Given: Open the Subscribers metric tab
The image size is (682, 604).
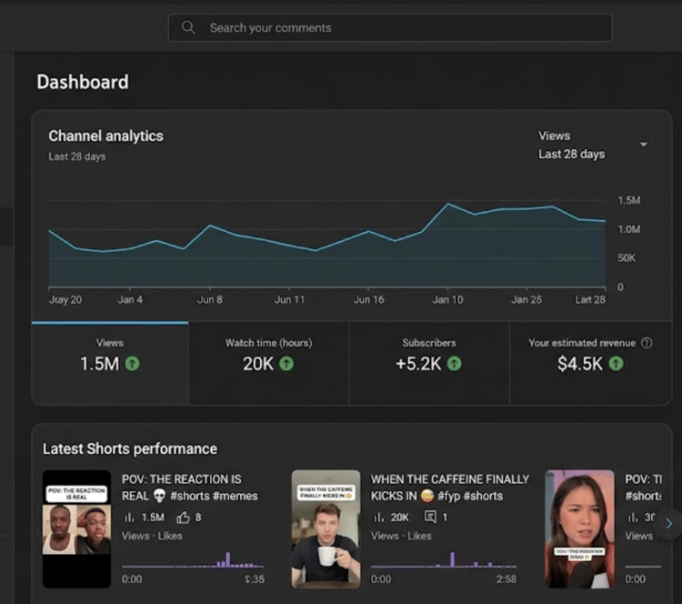Looking at the screenshot, I should click(429, 363).
